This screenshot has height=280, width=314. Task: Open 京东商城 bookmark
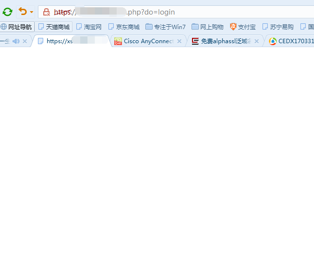pyautogui.click(x=124, y=27)
